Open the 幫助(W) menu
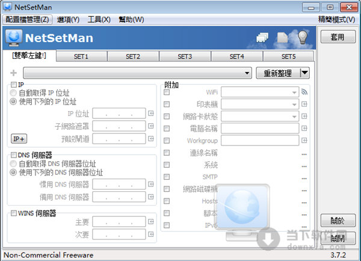Screen dimensions: 361x261 click(131, 20)
